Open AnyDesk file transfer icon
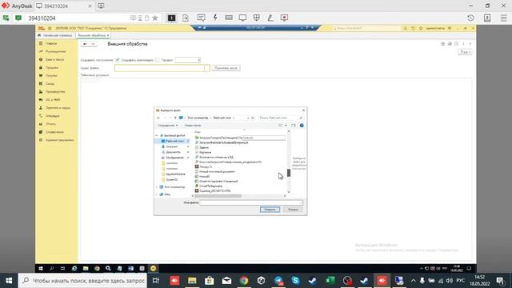 186,18
